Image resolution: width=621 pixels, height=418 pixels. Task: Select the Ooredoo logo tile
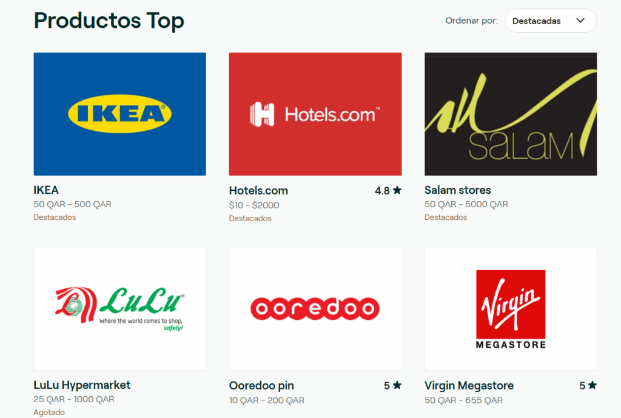pos(315,309)
